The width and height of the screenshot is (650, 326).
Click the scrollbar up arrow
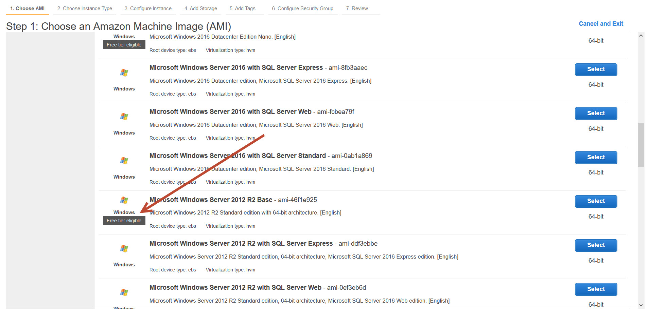(641, 36)
